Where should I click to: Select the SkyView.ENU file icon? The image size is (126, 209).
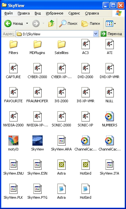(x=13, y=165)
